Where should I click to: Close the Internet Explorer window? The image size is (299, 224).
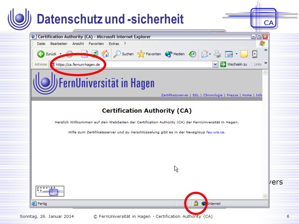(265, 37)
